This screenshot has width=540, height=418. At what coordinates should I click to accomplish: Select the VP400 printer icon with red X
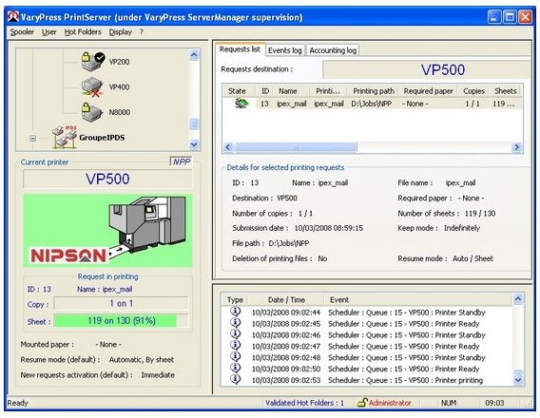click(92, 86)
